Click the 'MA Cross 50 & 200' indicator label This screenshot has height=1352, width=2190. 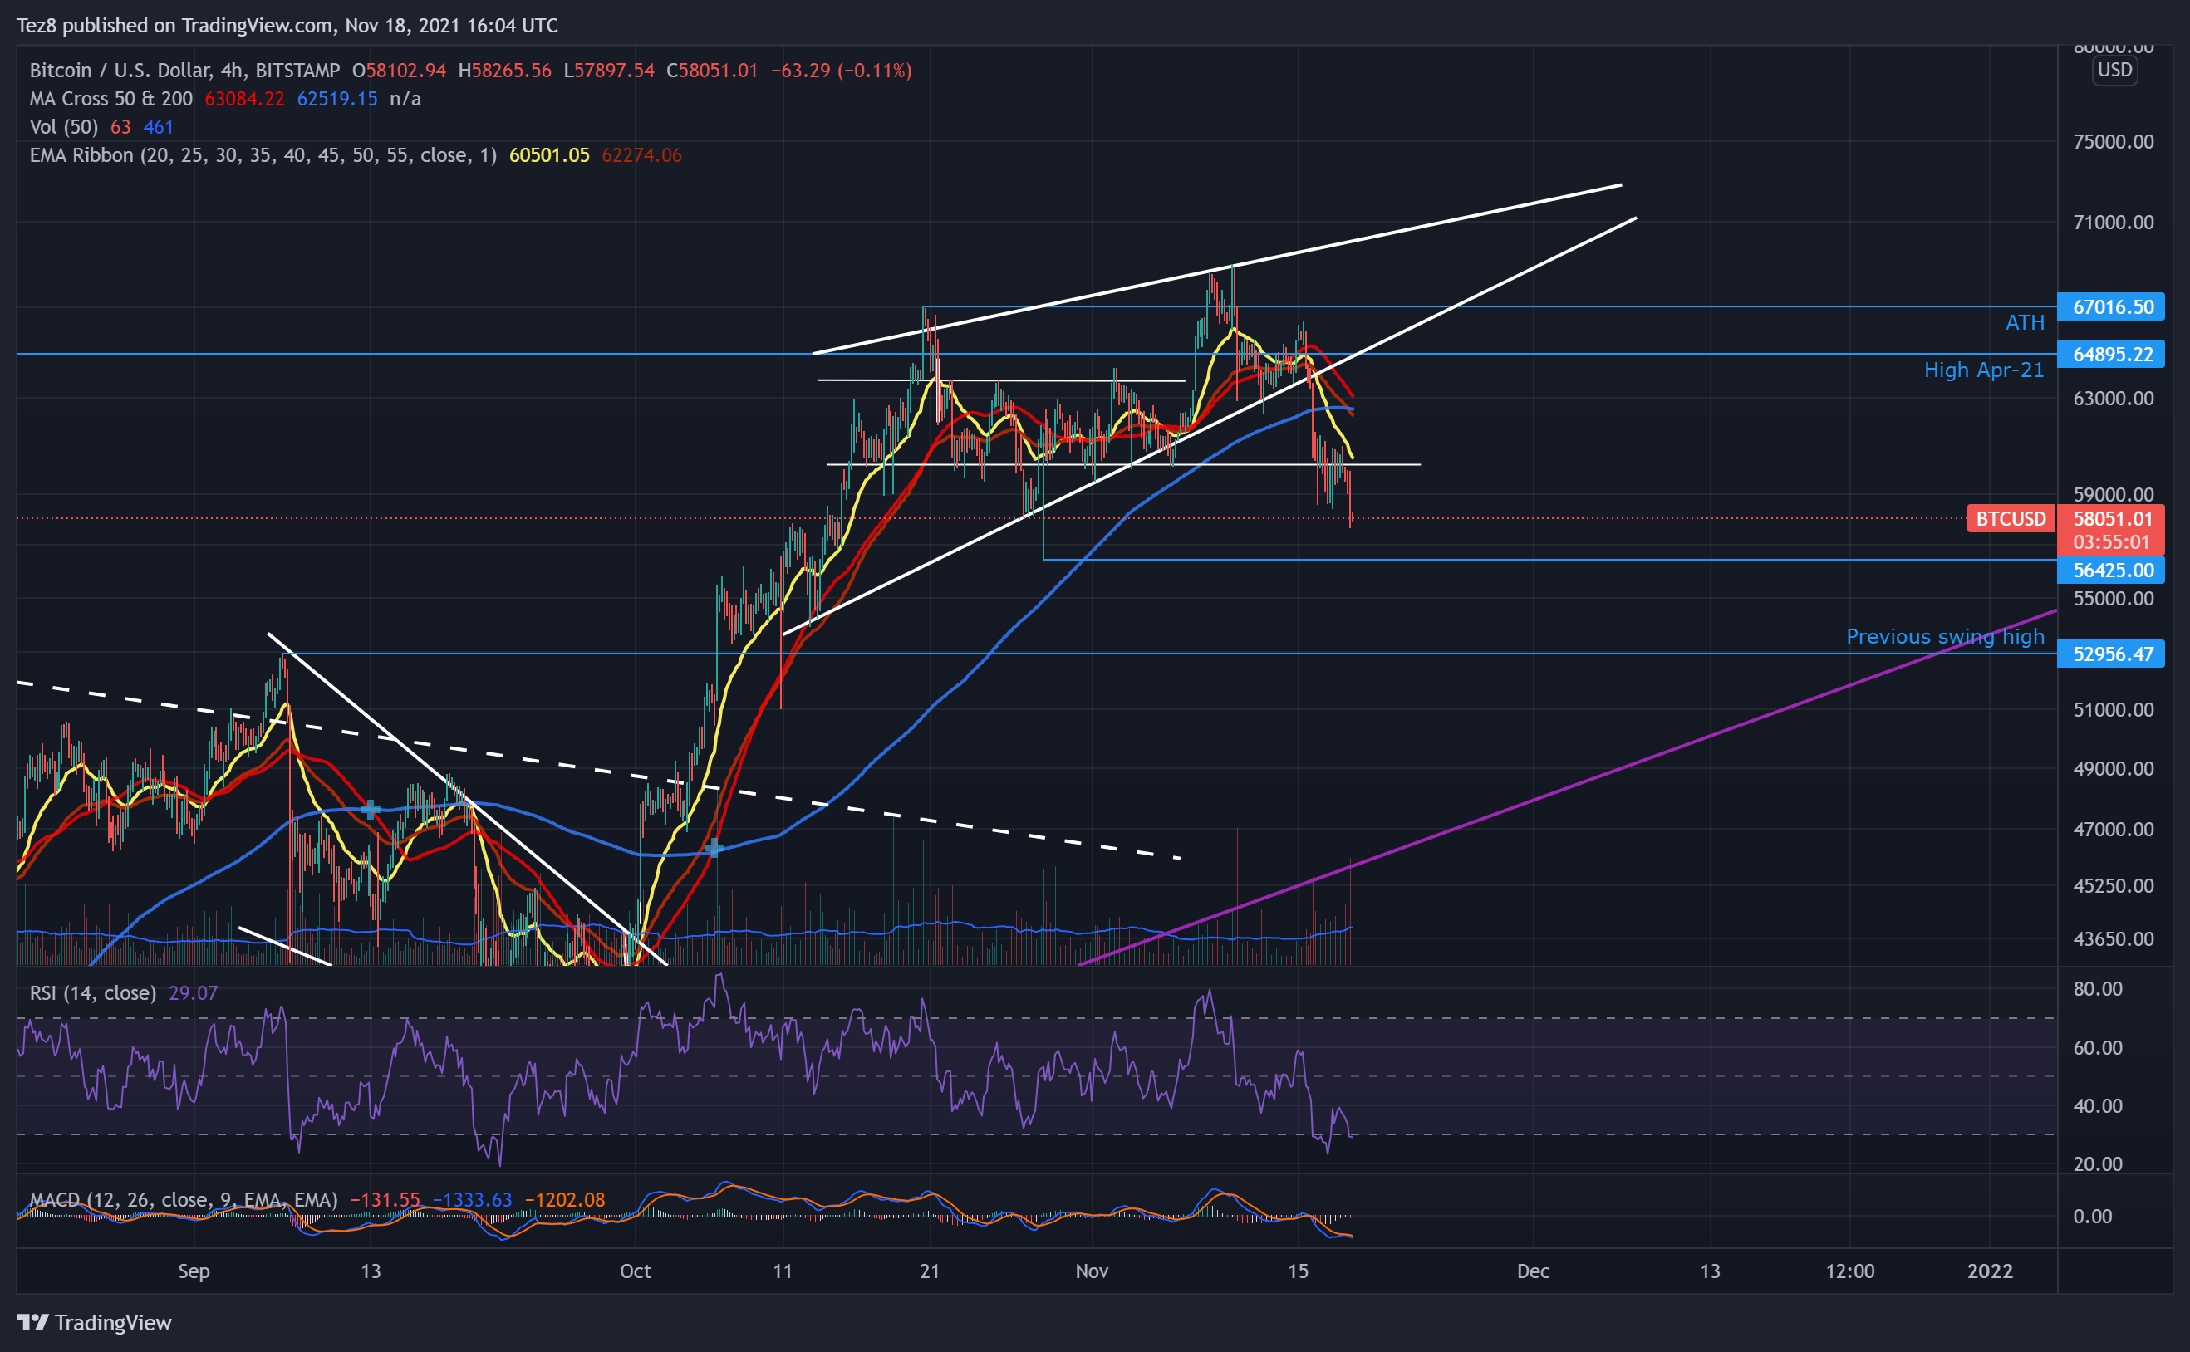coord(111,98)
